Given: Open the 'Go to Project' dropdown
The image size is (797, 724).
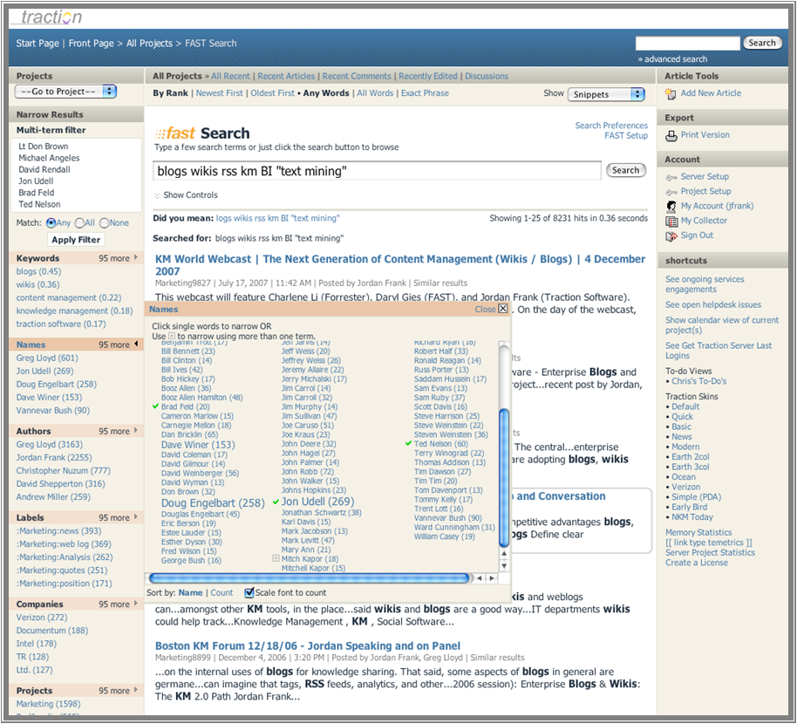Looking at the screenshot, I should [66, 92].
